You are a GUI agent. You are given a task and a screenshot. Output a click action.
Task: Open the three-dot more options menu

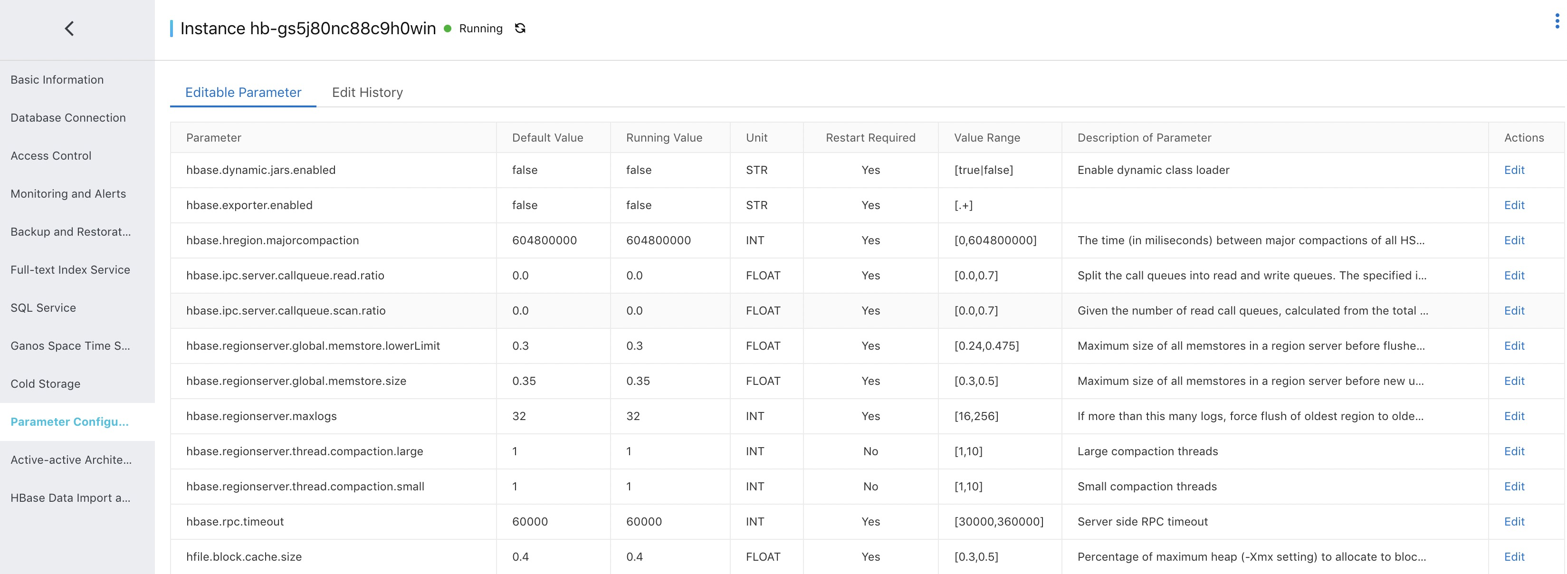click(x=1557, y=22)
